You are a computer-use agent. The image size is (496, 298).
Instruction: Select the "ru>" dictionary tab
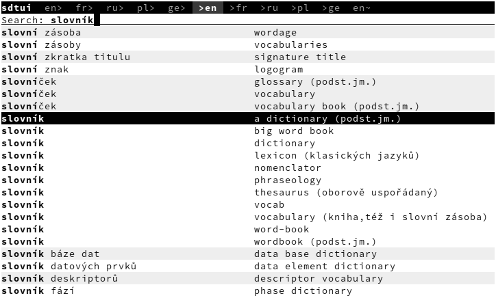[x=115, y=8]
